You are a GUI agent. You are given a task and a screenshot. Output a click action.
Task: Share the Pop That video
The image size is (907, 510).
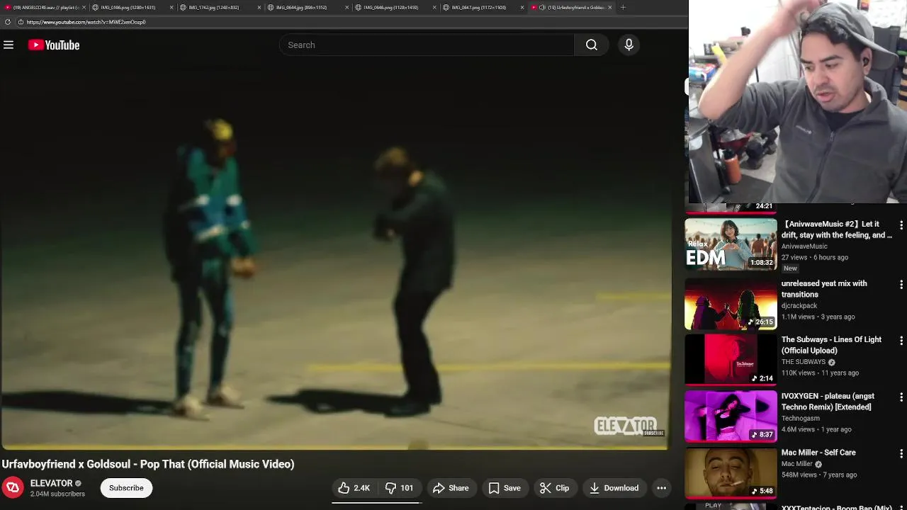[451, 488]
